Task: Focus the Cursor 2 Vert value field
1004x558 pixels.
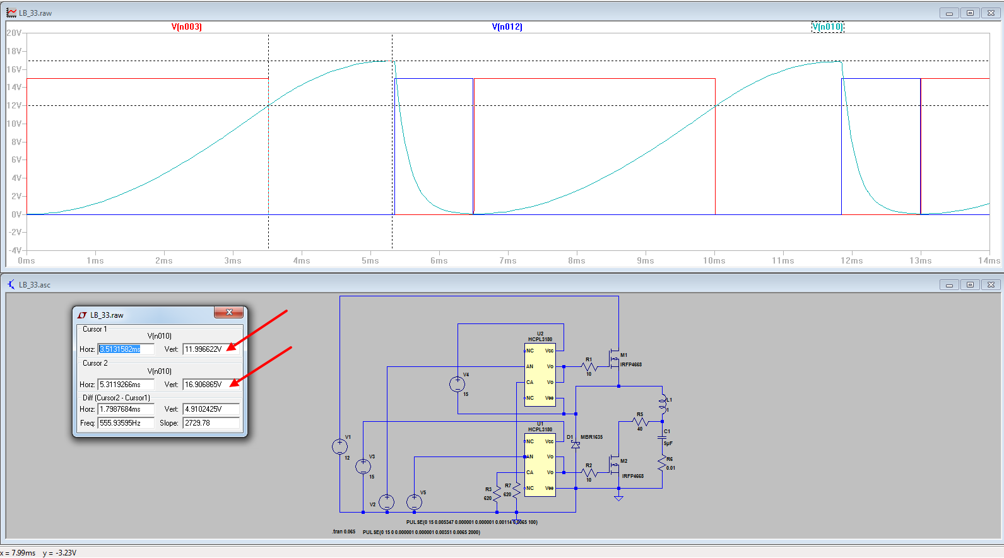Action: coord(211,385)
